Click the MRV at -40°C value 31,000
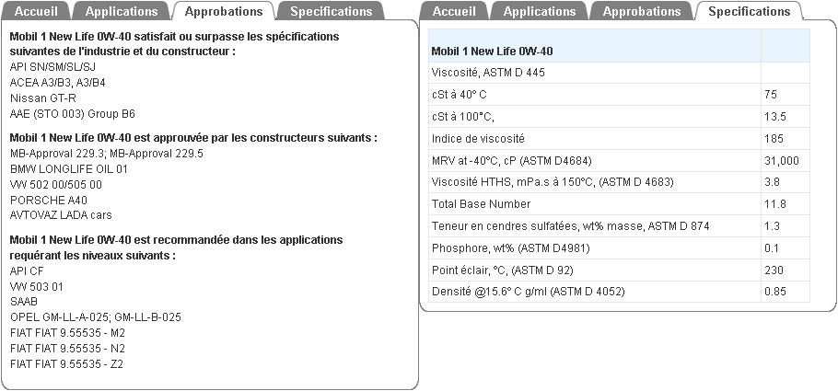This screenshot has height=391, width=838. click(782, 160)
